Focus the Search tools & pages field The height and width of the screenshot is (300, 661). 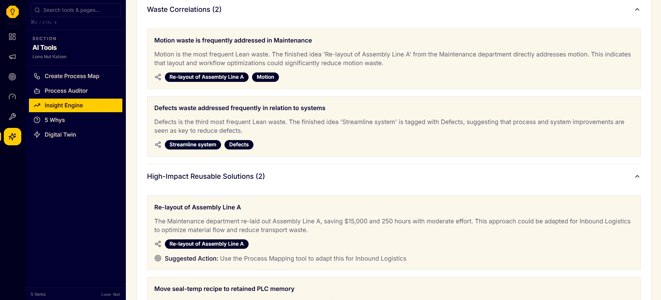point(76,10)
